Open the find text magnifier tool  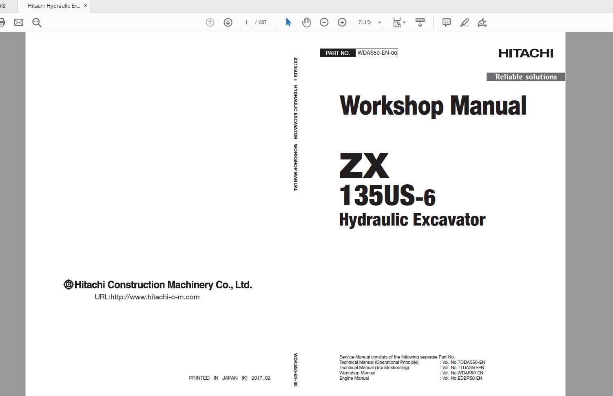coord(37,22)
